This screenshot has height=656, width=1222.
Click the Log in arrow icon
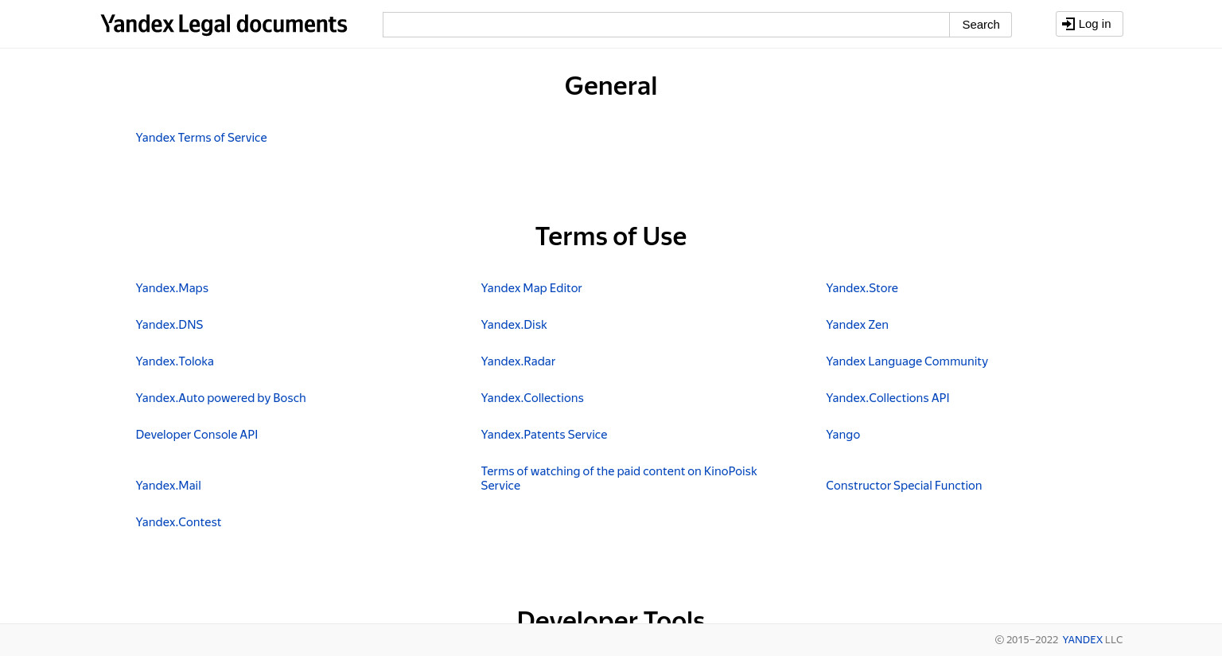click(1068, 24)
